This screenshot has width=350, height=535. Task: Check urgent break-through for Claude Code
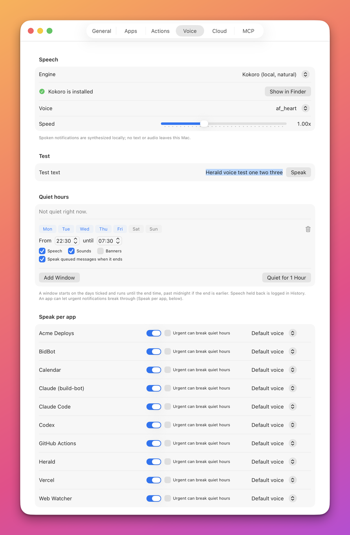coord(167,406)
